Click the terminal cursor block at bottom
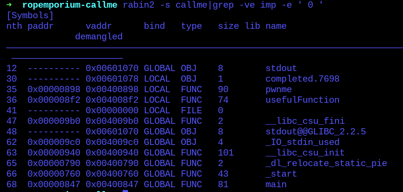Screen dimensions: 403x192 coord(125,191)
